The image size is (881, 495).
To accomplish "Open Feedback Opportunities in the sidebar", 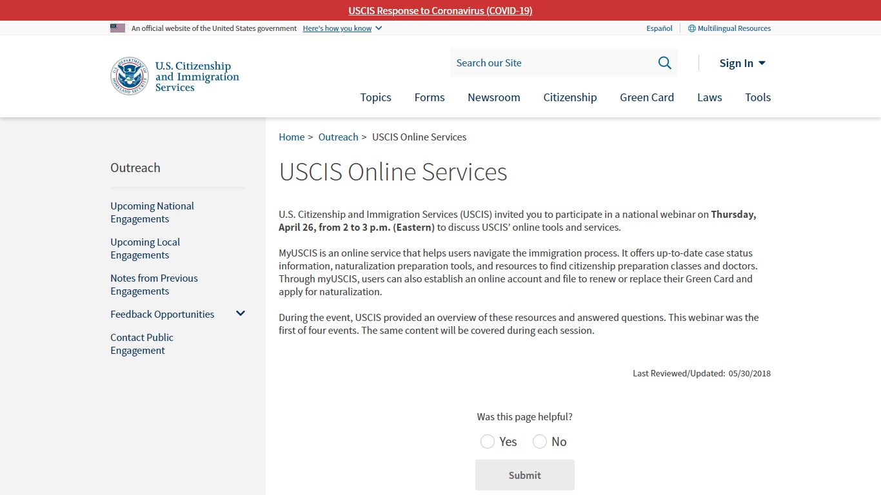I will coord(162,314).
